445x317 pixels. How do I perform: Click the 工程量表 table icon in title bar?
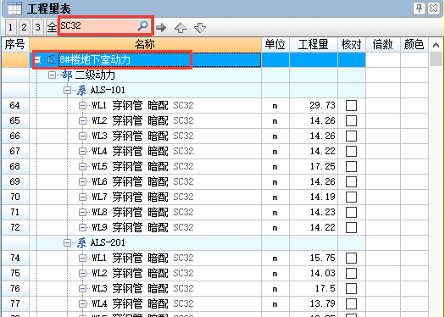click(14, 8)
